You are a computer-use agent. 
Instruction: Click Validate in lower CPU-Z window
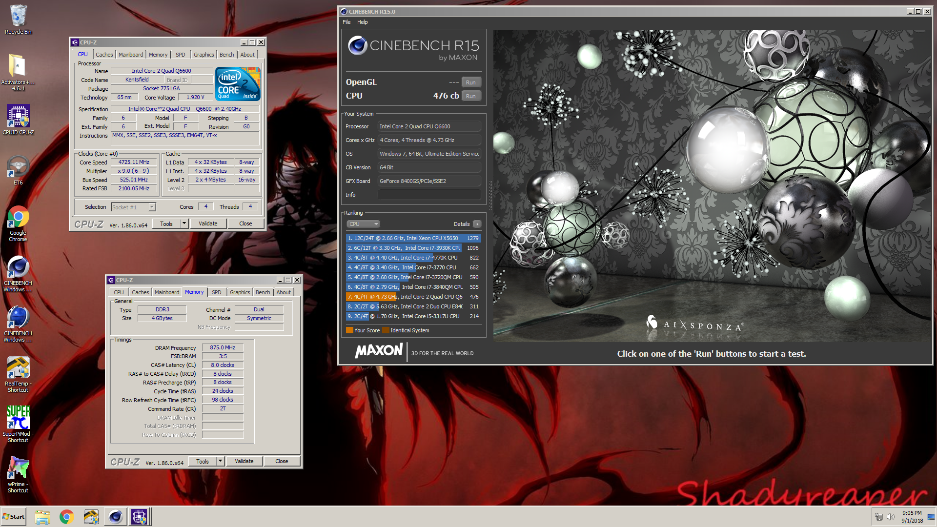click(244, 461)
